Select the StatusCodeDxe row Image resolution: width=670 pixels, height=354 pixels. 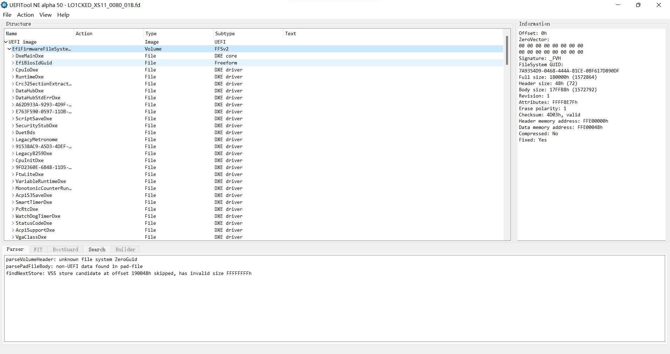254,223
